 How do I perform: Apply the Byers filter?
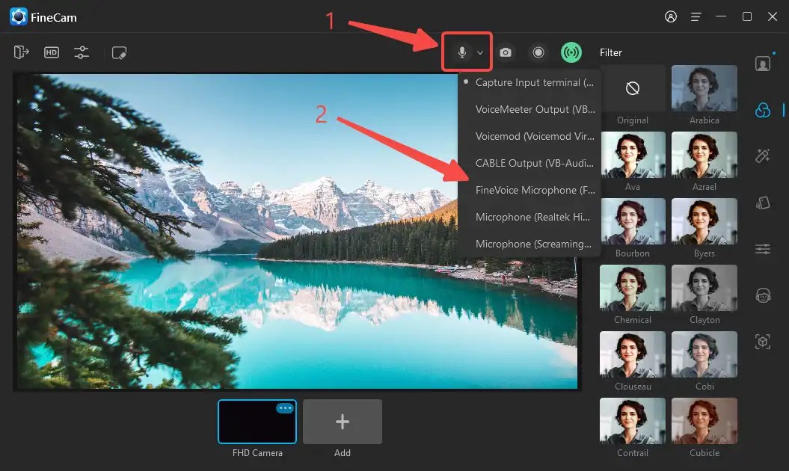pyautogui.click(x=704, y=221)
